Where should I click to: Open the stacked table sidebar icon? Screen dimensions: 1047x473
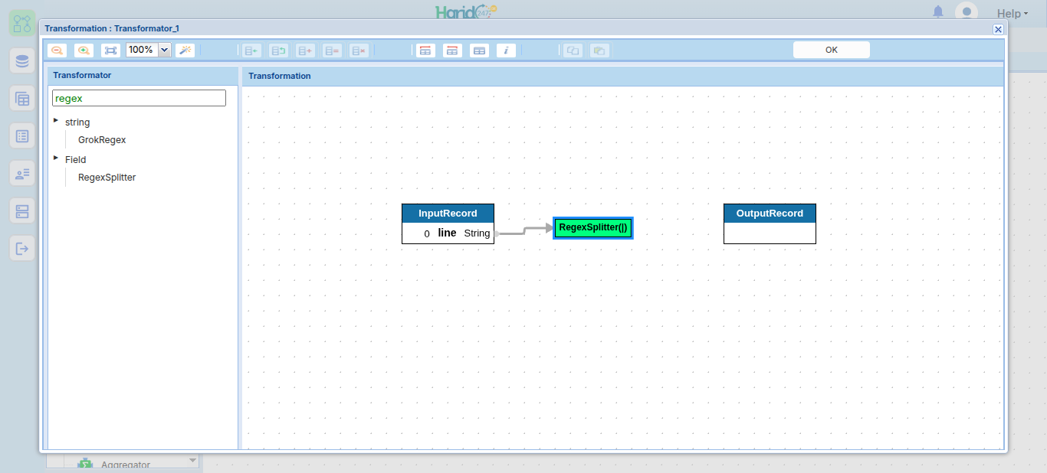tap(22, 99)
